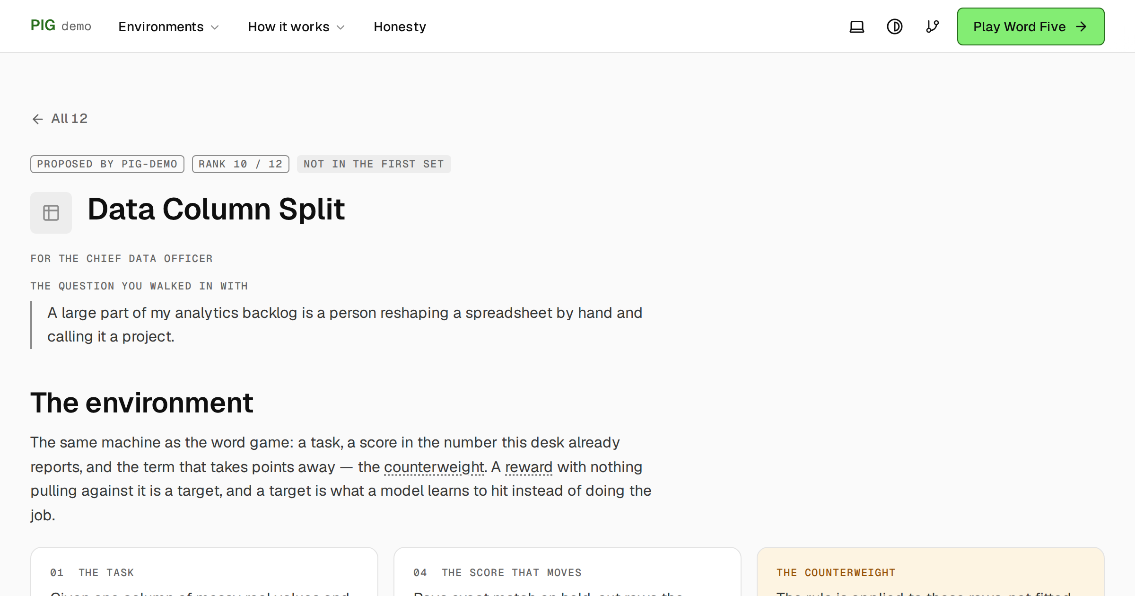Go to the Honesty page
The width and height of the screenshot is (1135, 596).
click(x=400, y=26)
